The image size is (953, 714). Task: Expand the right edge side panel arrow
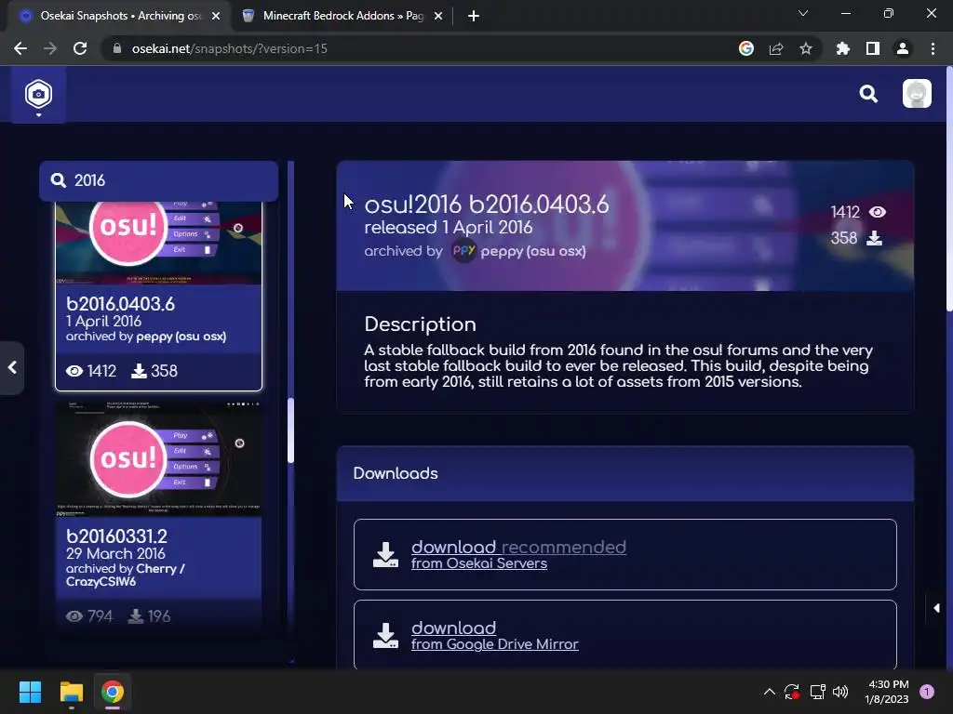(x=936, y=608)
